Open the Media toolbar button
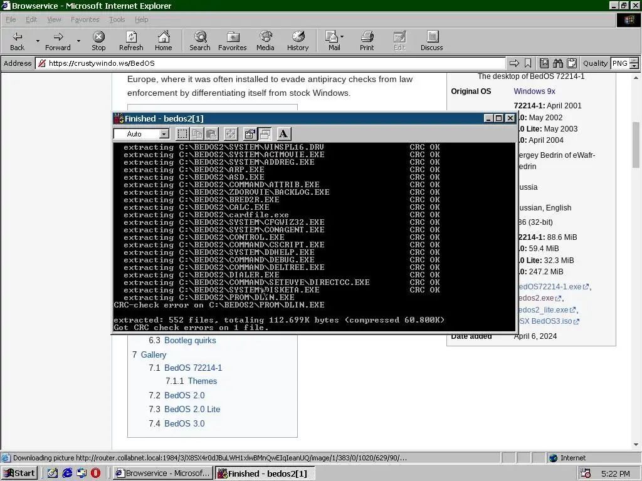The width and height of the screenshot is (642, 481). (265, 41)
